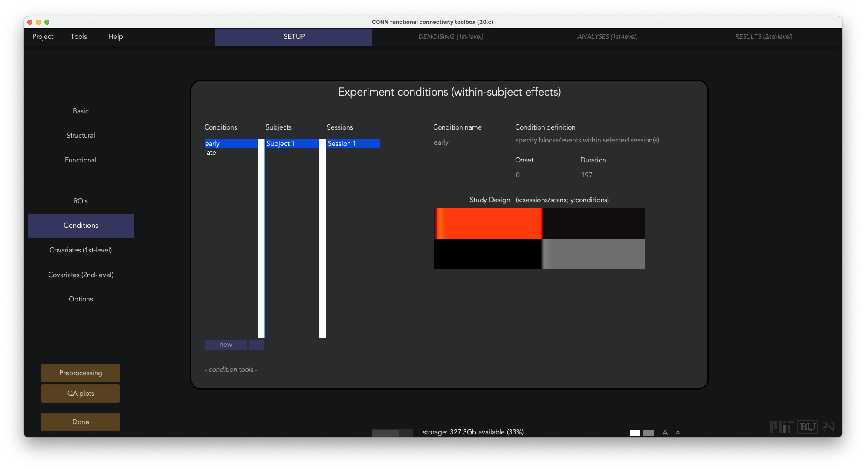Screen dimensions: 866x469
Task: Click the new condition button
Action: tap(226, 345)
